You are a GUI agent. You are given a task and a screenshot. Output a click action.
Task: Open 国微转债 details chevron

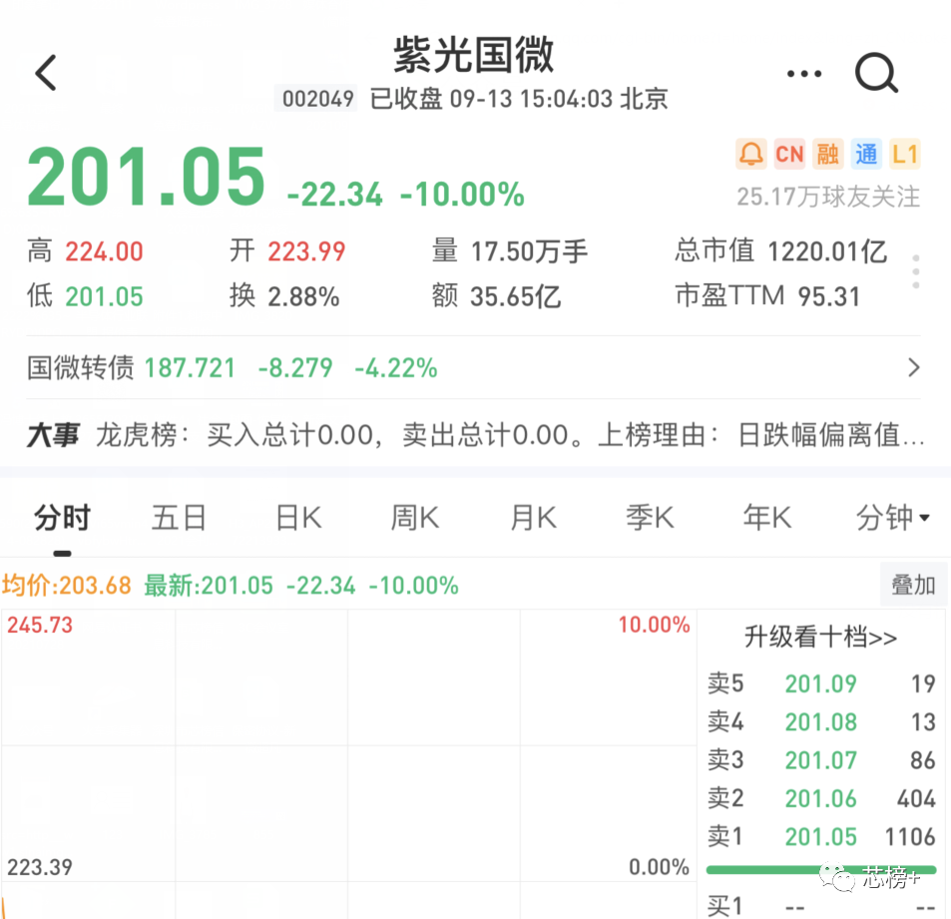coord(914,367)
